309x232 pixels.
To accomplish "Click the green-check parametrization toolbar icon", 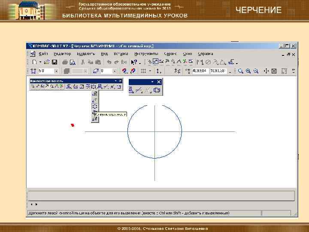I will coord(185,62).
